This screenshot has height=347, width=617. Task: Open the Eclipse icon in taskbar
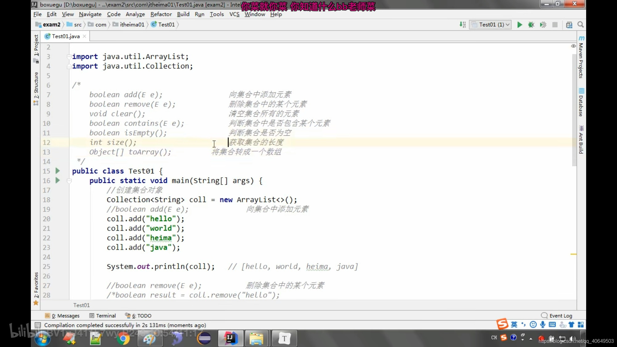(x=204, y=339)
